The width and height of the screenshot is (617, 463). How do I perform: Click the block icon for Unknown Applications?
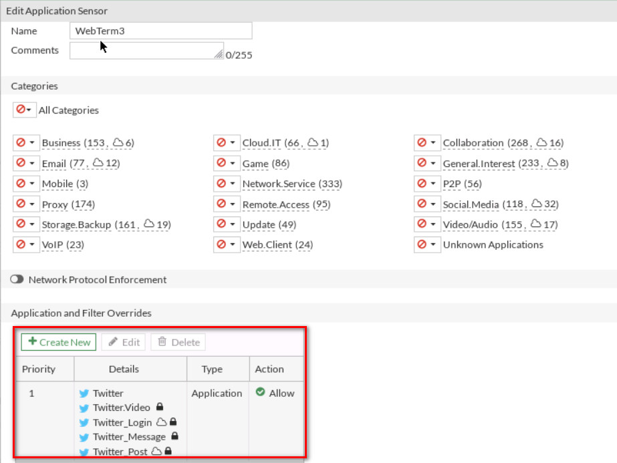(422, 245)
